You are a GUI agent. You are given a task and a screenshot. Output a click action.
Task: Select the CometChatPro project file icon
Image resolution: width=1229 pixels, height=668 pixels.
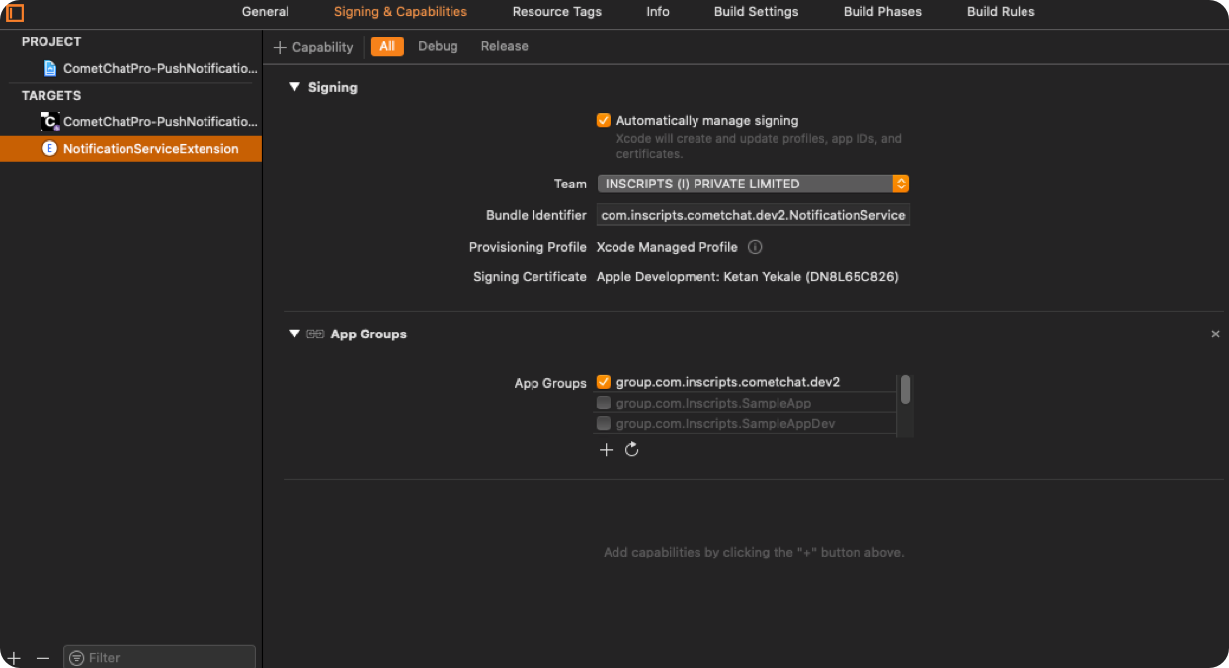[x=50, y=69]
